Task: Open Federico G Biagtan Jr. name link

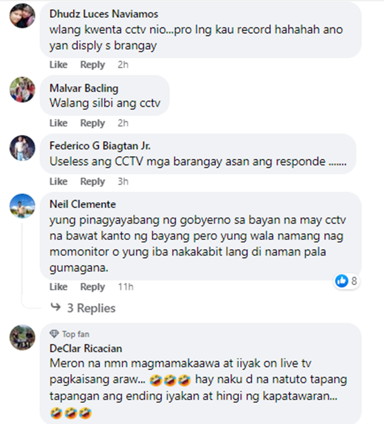Action: point(100,146)
